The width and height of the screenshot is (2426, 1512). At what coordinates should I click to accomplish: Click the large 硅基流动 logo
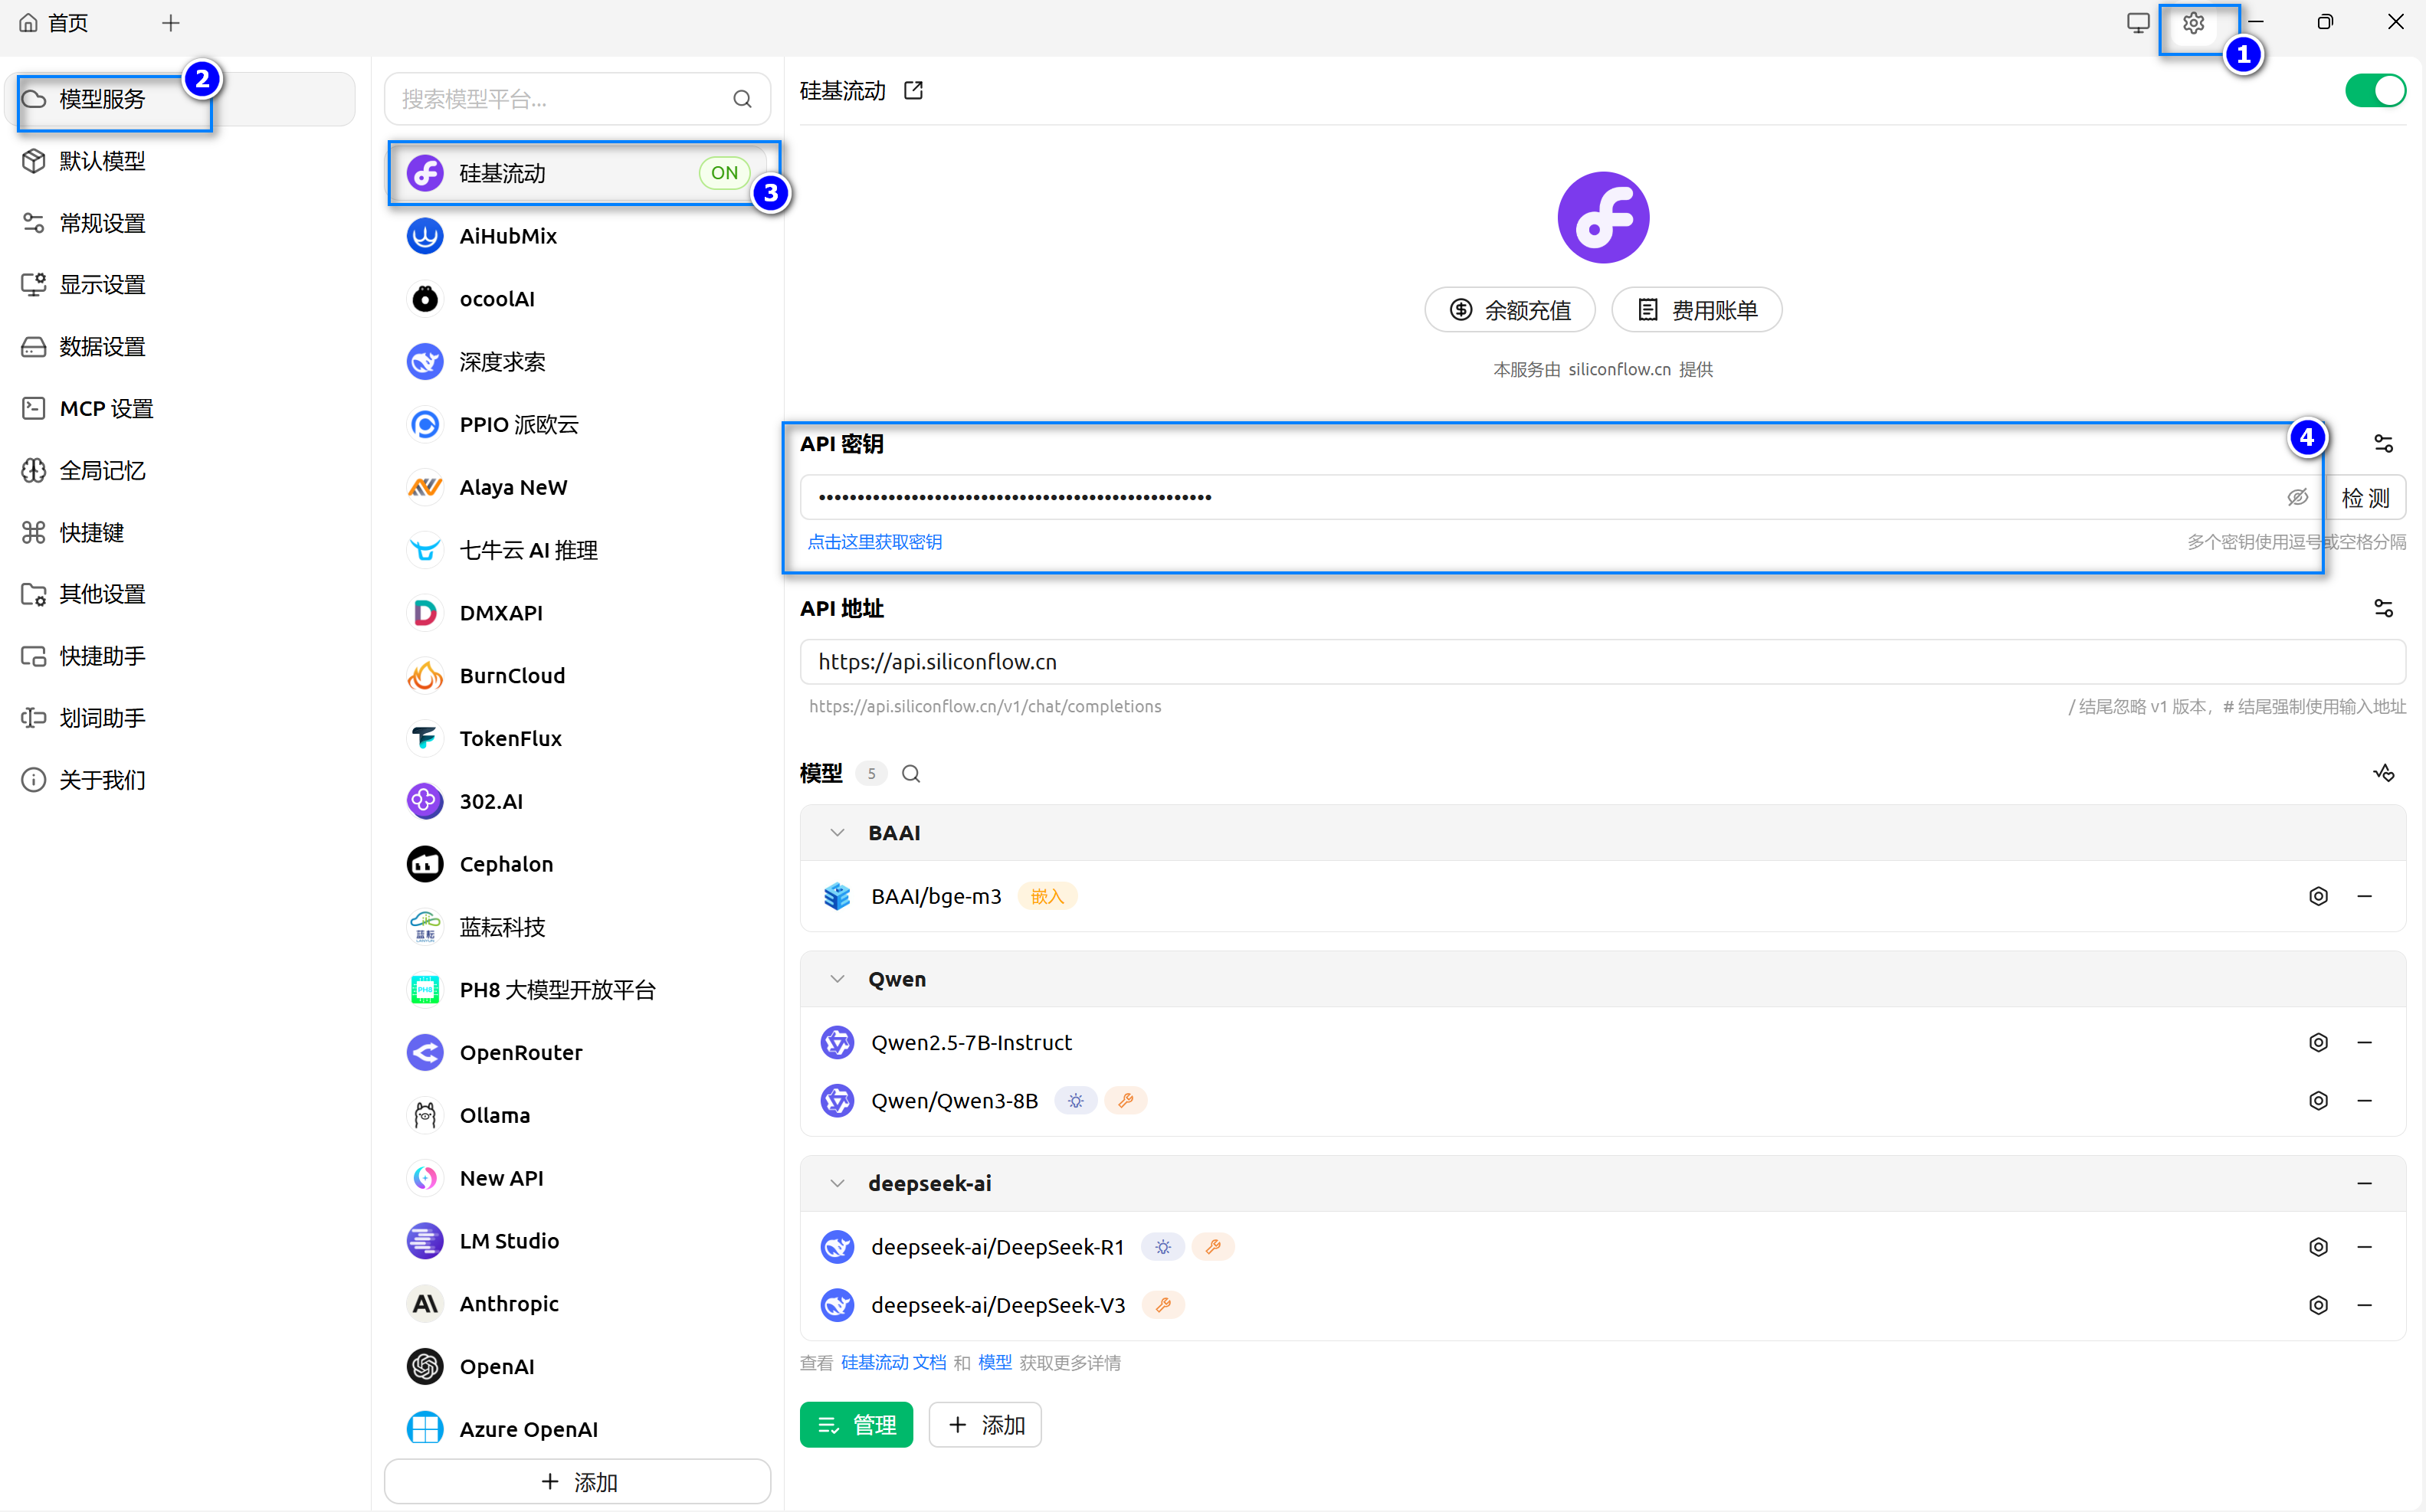(1603, 217)
